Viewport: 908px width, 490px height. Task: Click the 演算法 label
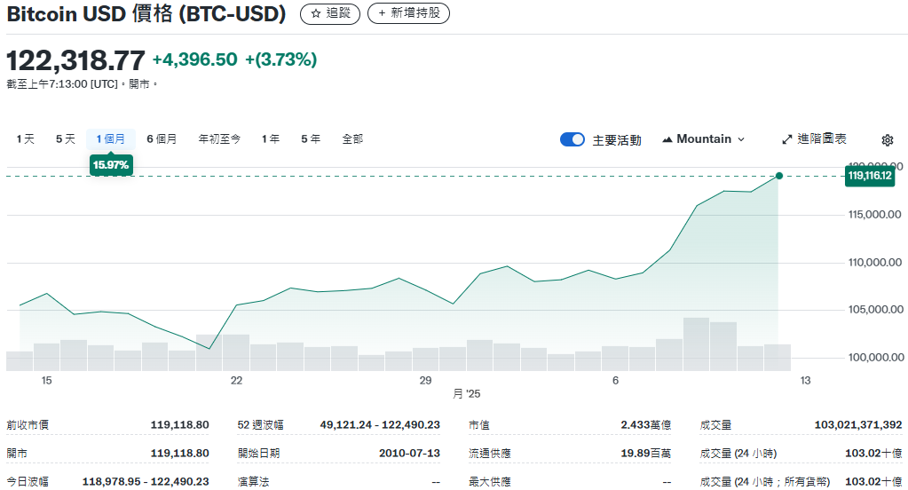pyautogui.click(x=253, y=481)
